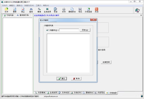Open the 帮助(H) menu
This screenshot has height=99, width=144.
tap(46, 5)
